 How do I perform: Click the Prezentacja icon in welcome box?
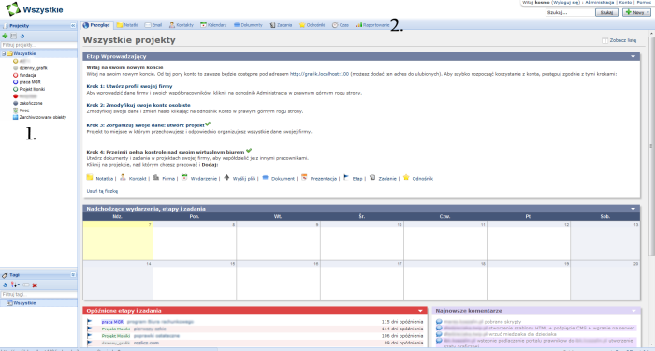pos(304,177)
